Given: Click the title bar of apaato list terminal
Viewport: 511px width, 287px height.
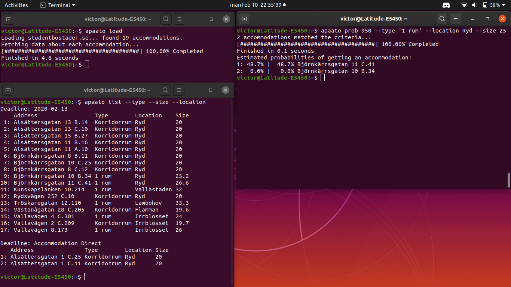Looking at the screenshot, I should pos(117,90).
